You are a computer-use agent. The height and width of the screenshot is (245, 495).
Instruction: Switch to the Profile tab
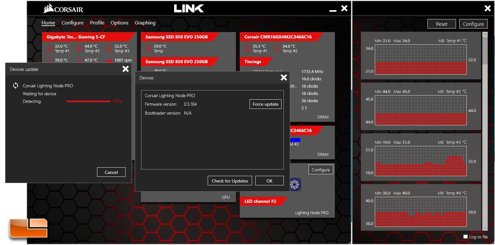pyautogui.click(x=97, y=23)
